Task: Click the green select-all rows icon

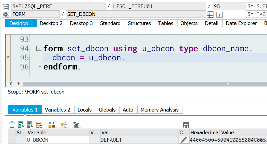Action: (x=21, y=125)
